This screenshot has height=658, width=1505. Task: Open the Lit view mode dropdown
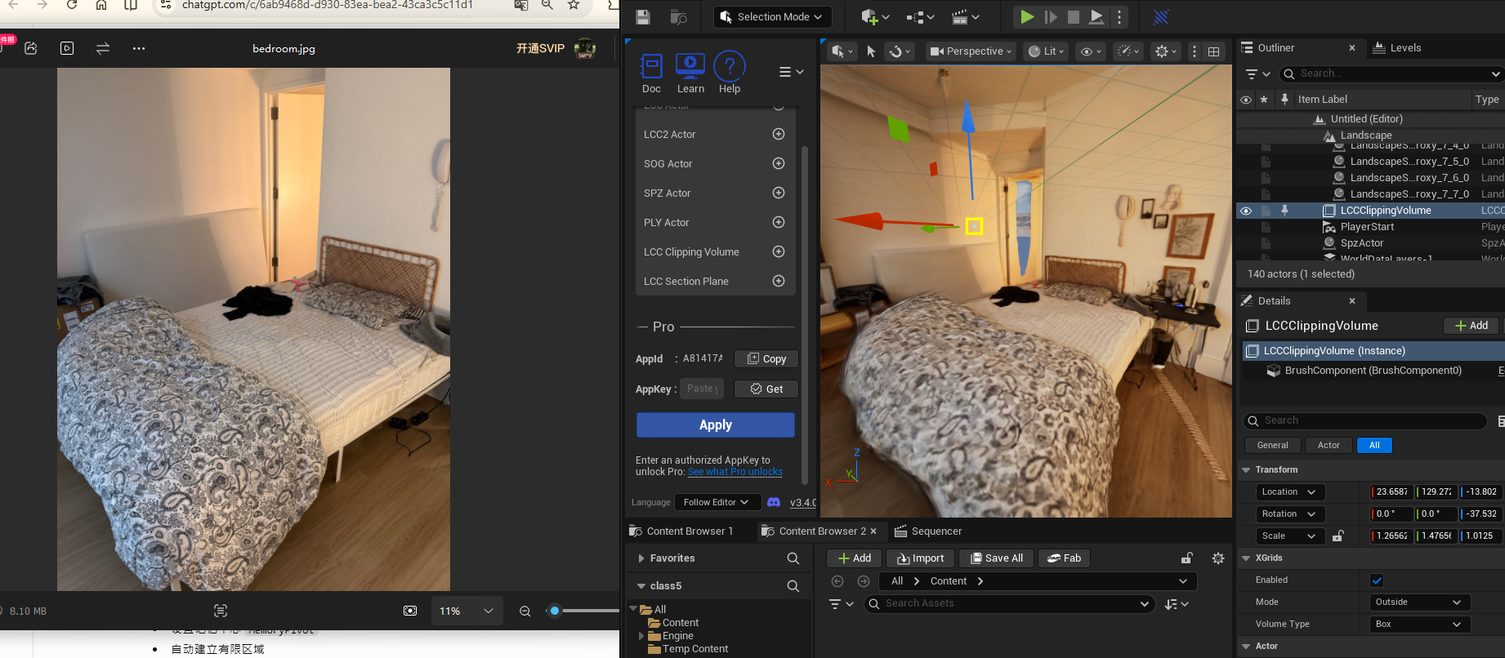pos(1047,51)
